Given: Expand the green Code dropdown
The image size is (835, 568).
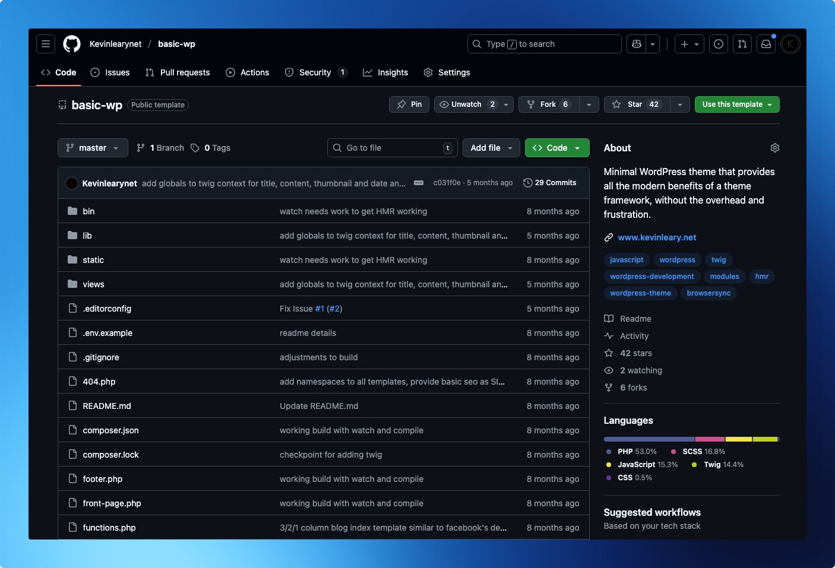Looking at the screenshot, I should click(556, 147).
